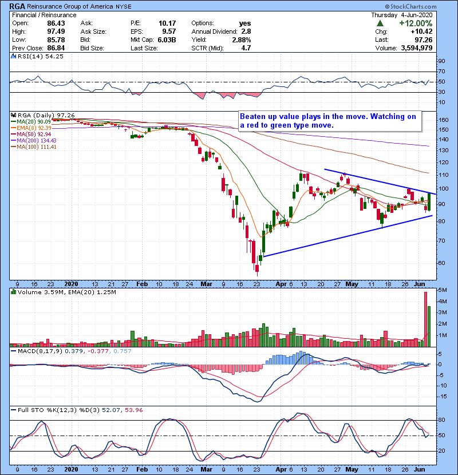
Task: Click the 90 label on the RSI axis
Action: tap(441, 61)
